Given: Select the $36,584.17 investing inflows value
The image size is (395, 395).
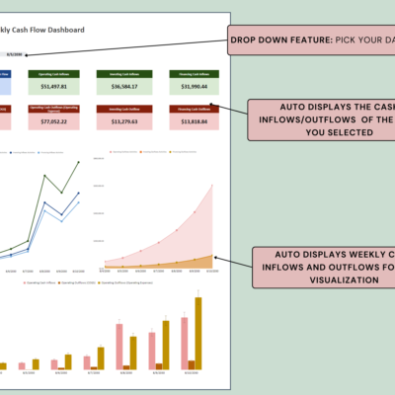Looking at the screenshot, I should (124, 87).
